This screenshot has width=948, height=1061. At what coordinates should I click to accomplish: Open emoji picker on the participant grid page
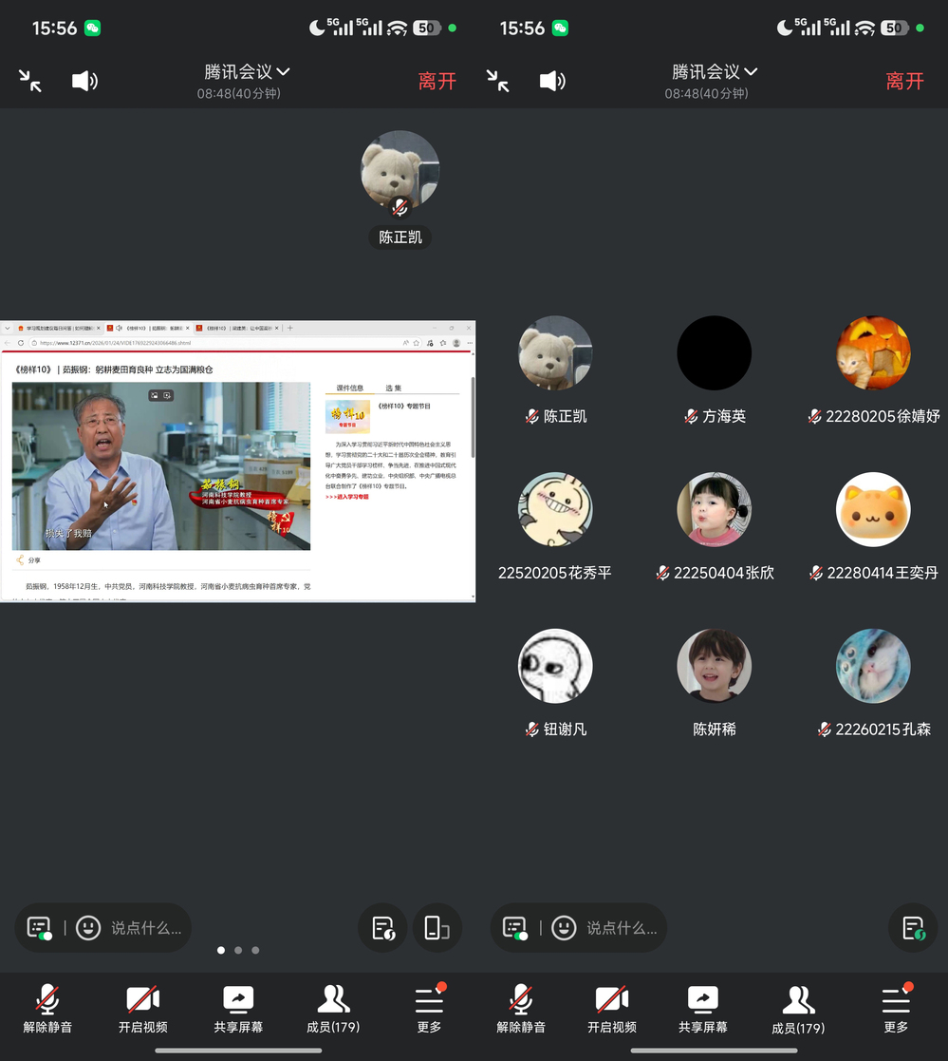point(564,928)
